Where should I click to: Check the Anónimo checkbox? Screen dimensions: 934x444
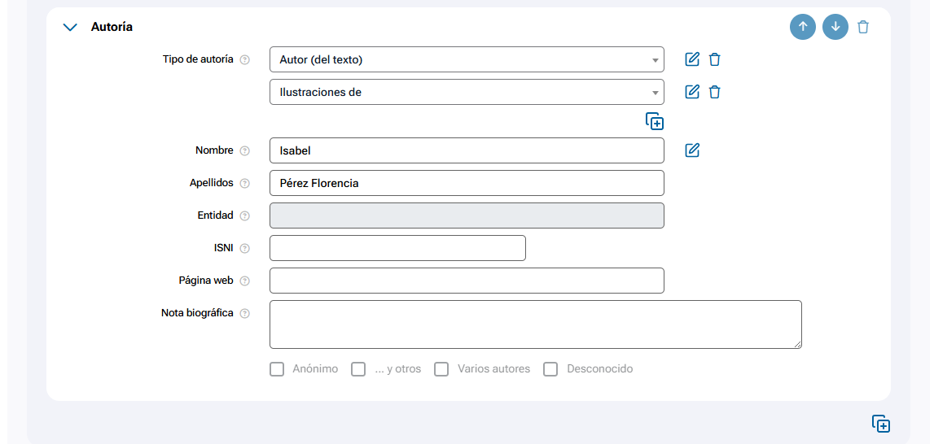(277, 369)
